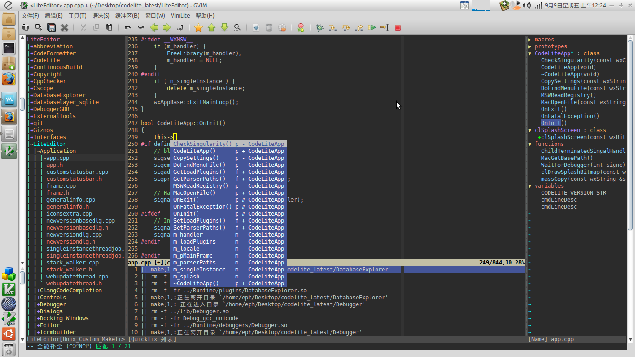This screenshot has height=357, width=635.
Task: Open Ubuntu Software icon at dock bottom
Action: (x=9, y=334)
